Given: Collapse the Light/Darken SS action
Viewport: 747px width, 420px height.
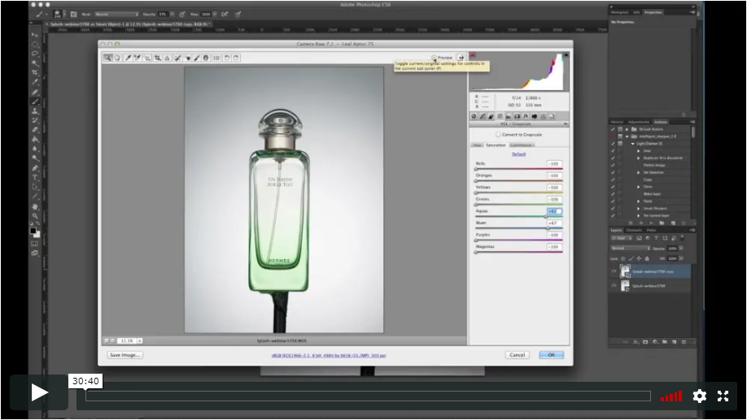Looking at the screenshot, I should pyautogui.click(x=632, y=144).
